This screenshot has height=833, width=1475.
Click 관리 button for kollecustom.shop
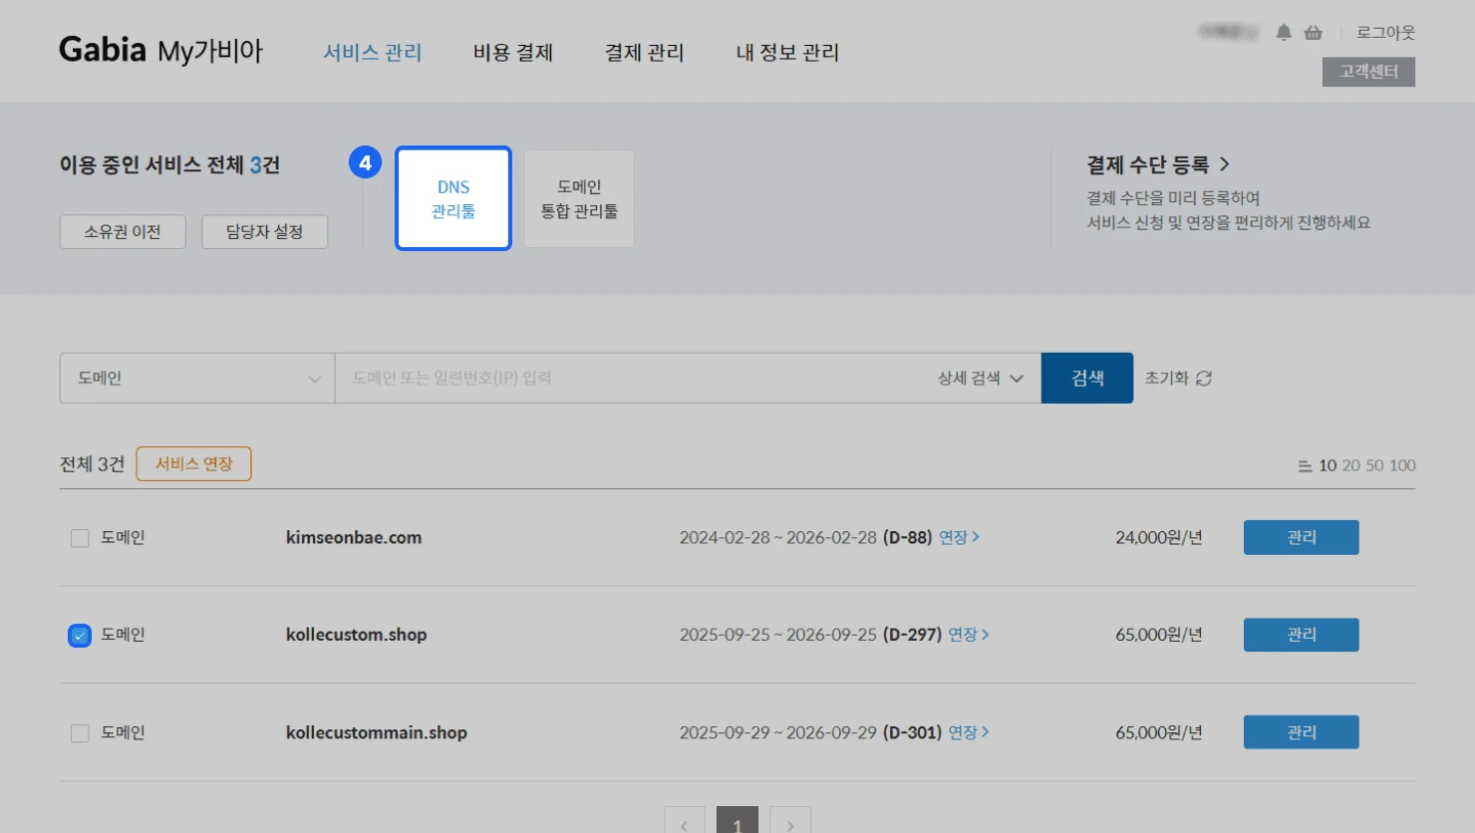[x=1302, y=635]
